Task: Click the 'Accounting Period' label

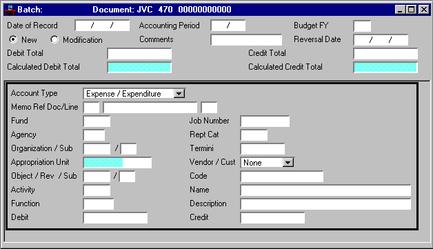Action: tap(170, 26)
